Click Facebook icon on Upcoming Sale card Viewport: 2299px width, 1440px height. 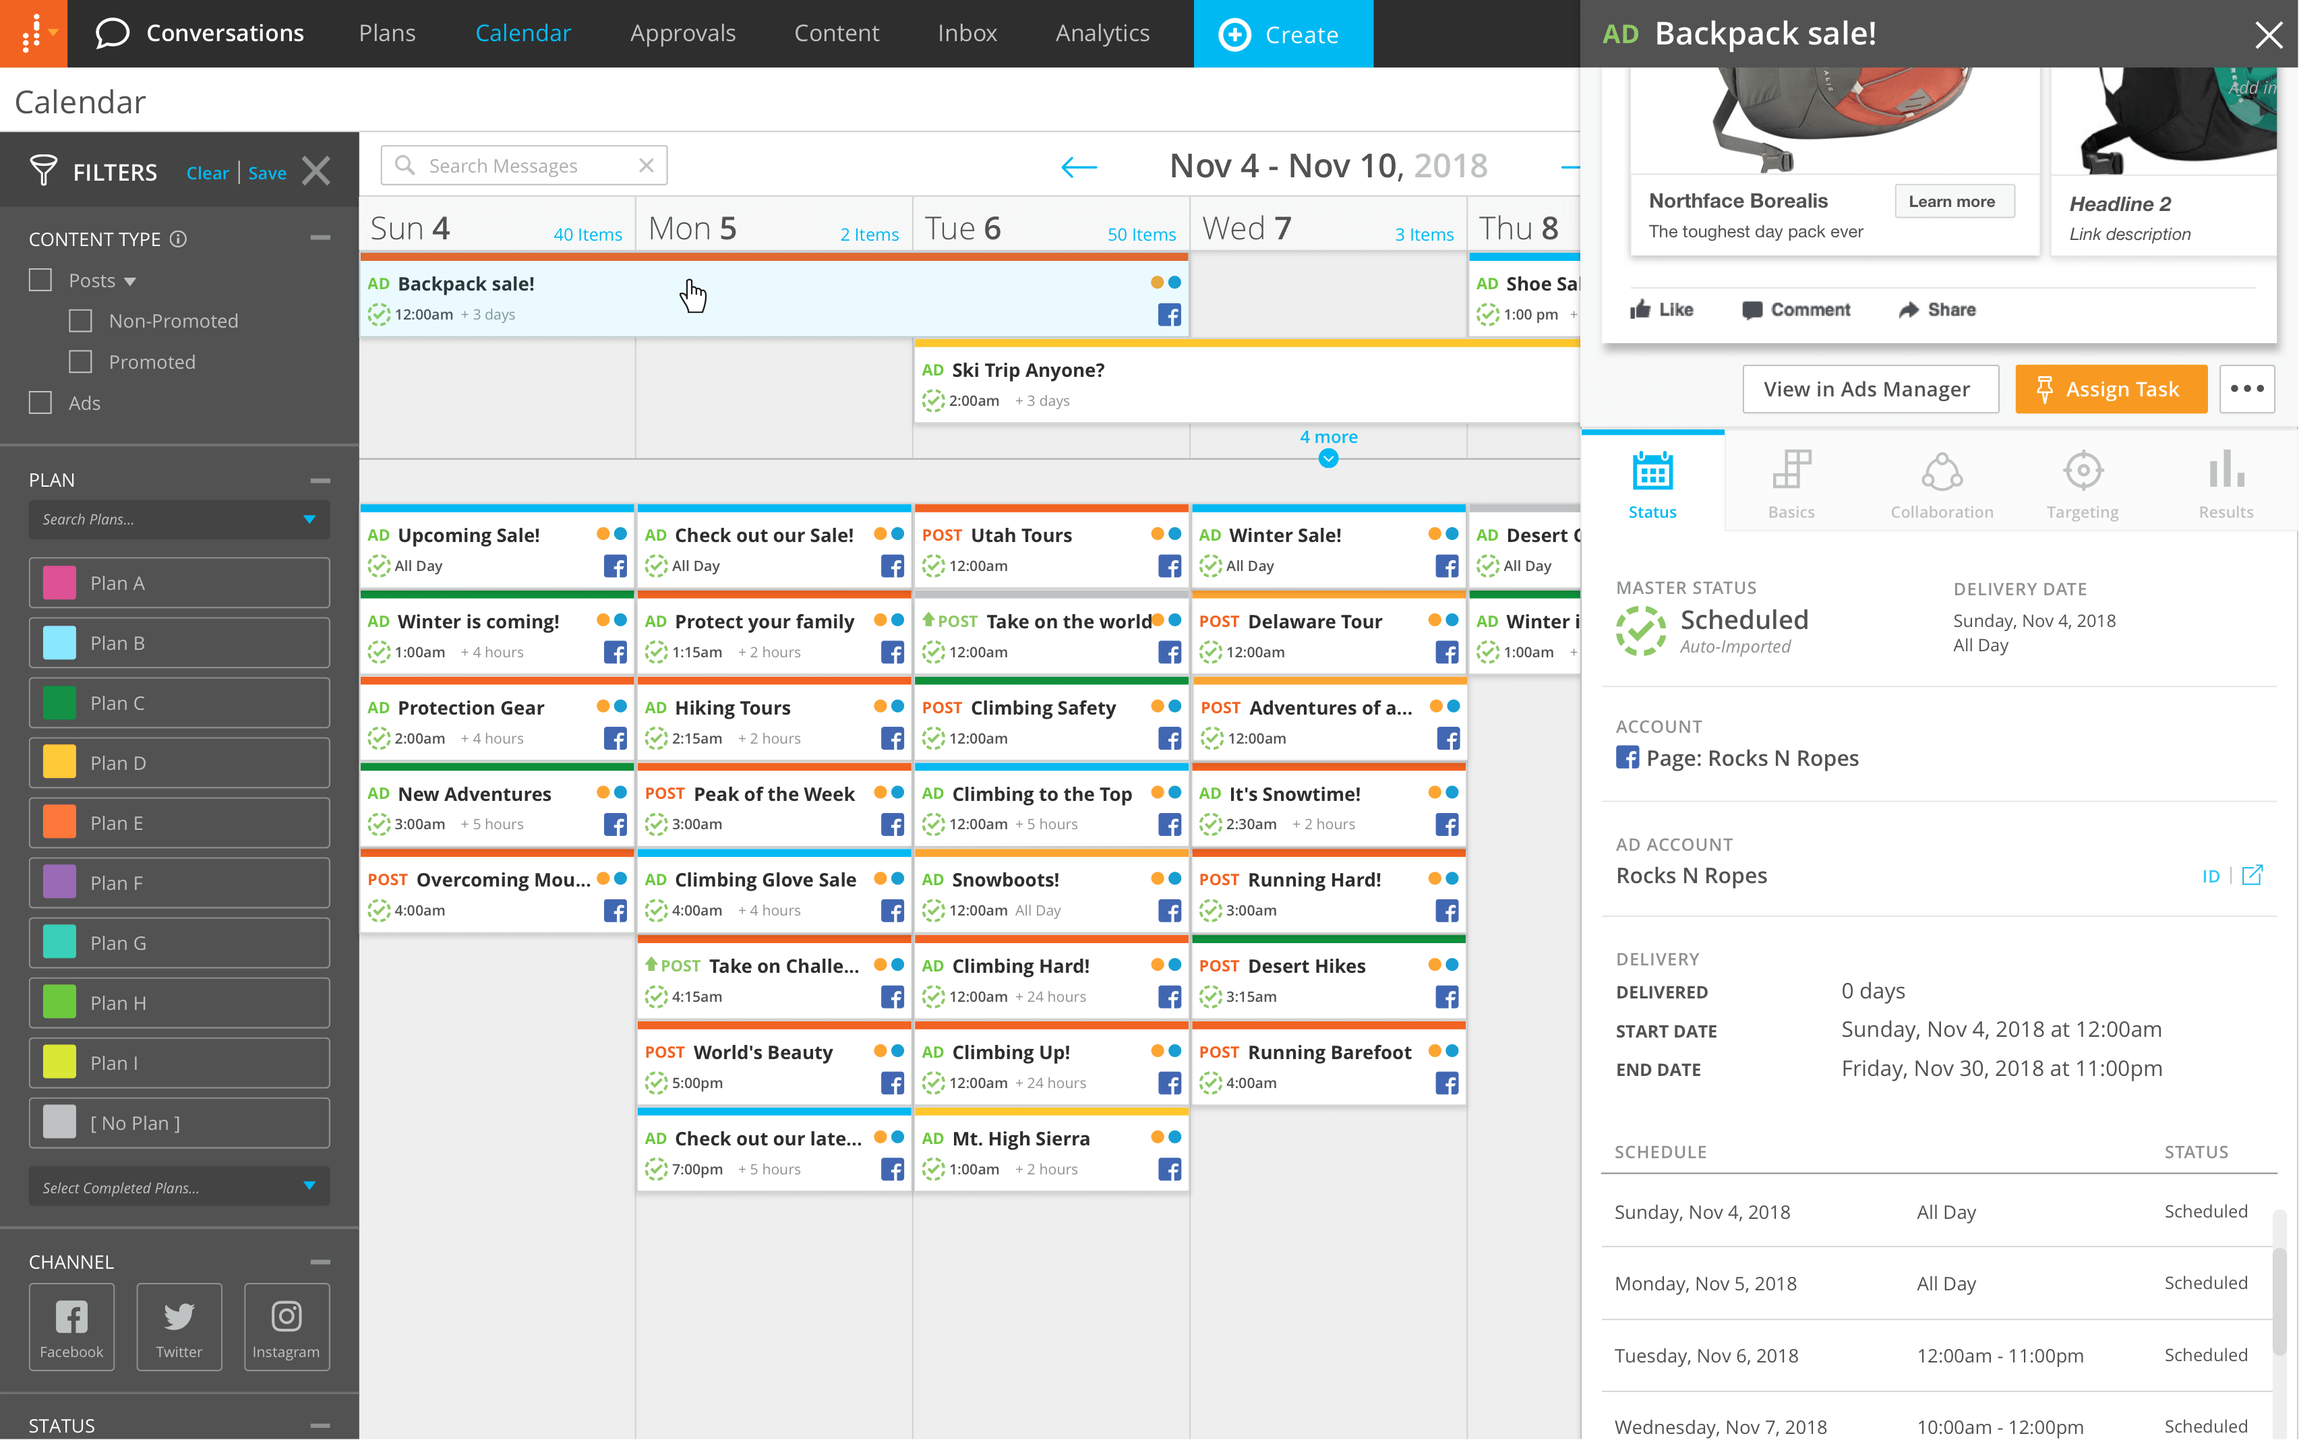click(616, 567)
